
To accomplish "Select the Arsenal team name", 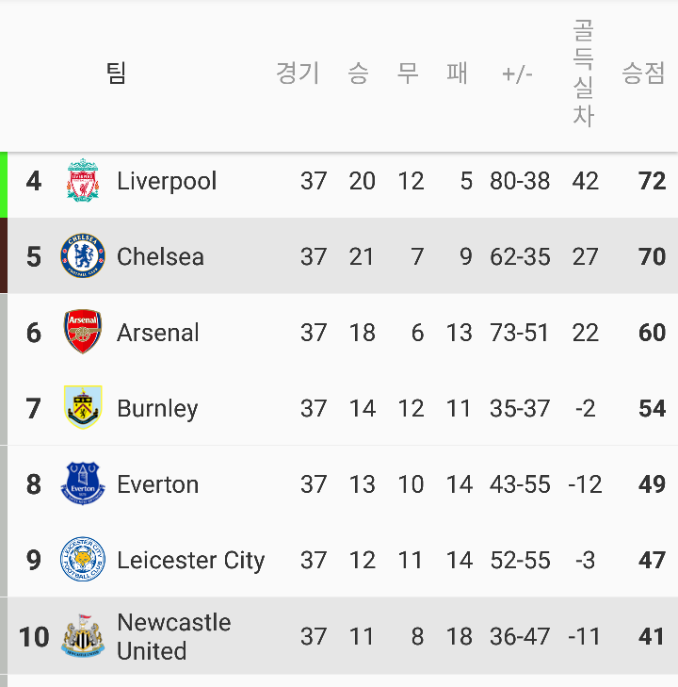I will pos(157,333).
